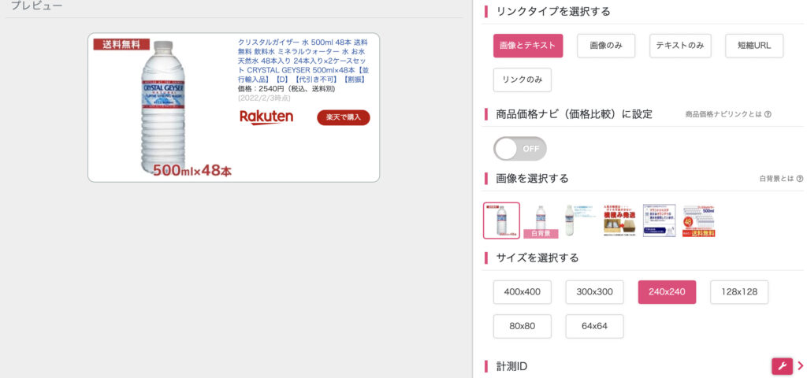
Task: Open help icon beside 白背景とは
Action: 799,179
